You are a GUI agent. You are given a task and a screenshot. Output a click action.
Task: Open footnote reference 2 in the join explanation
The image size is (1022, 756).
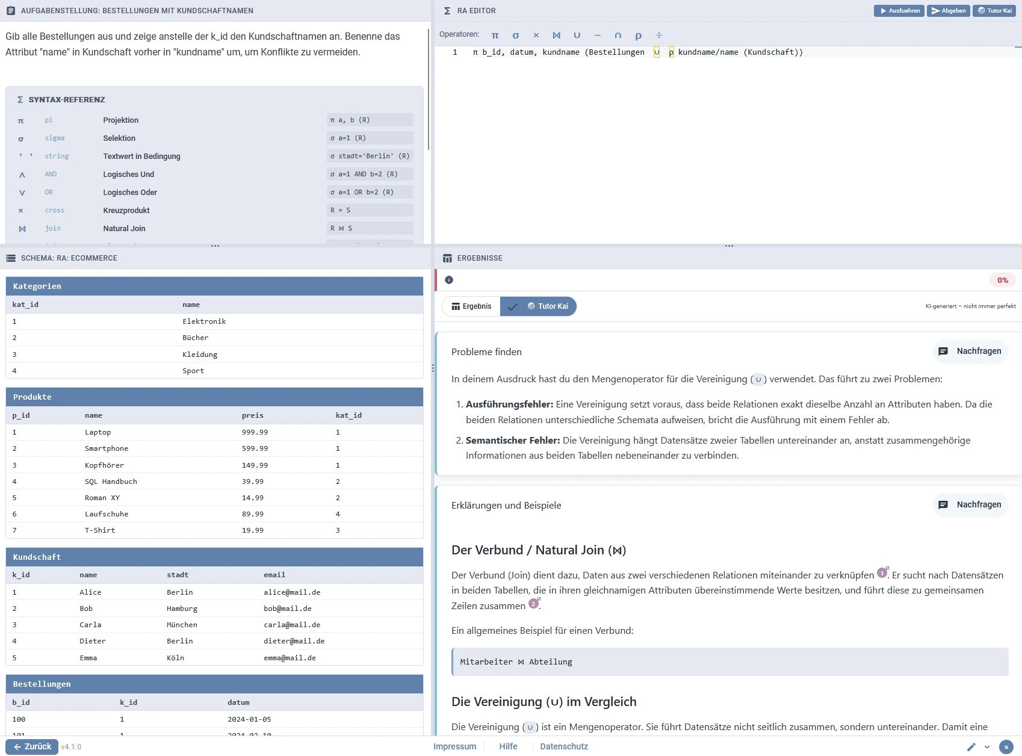tap(534, 603)
